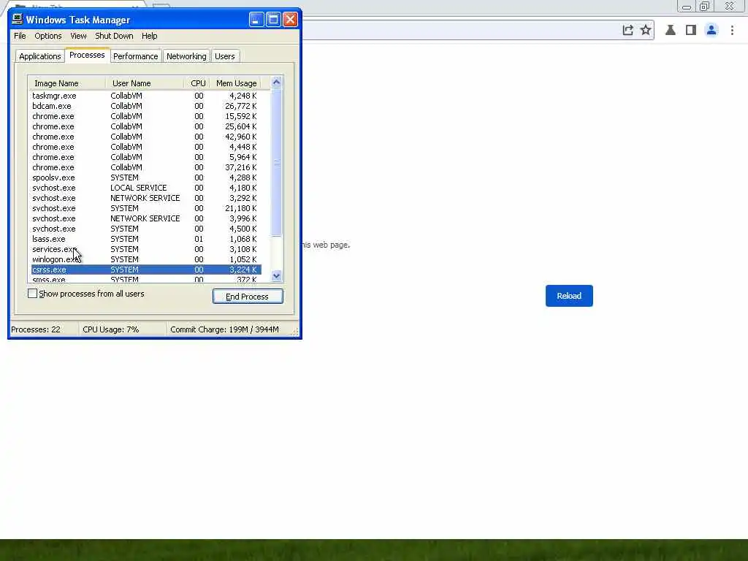Open the View menu

pyautogui.click(x=78, y=36)
